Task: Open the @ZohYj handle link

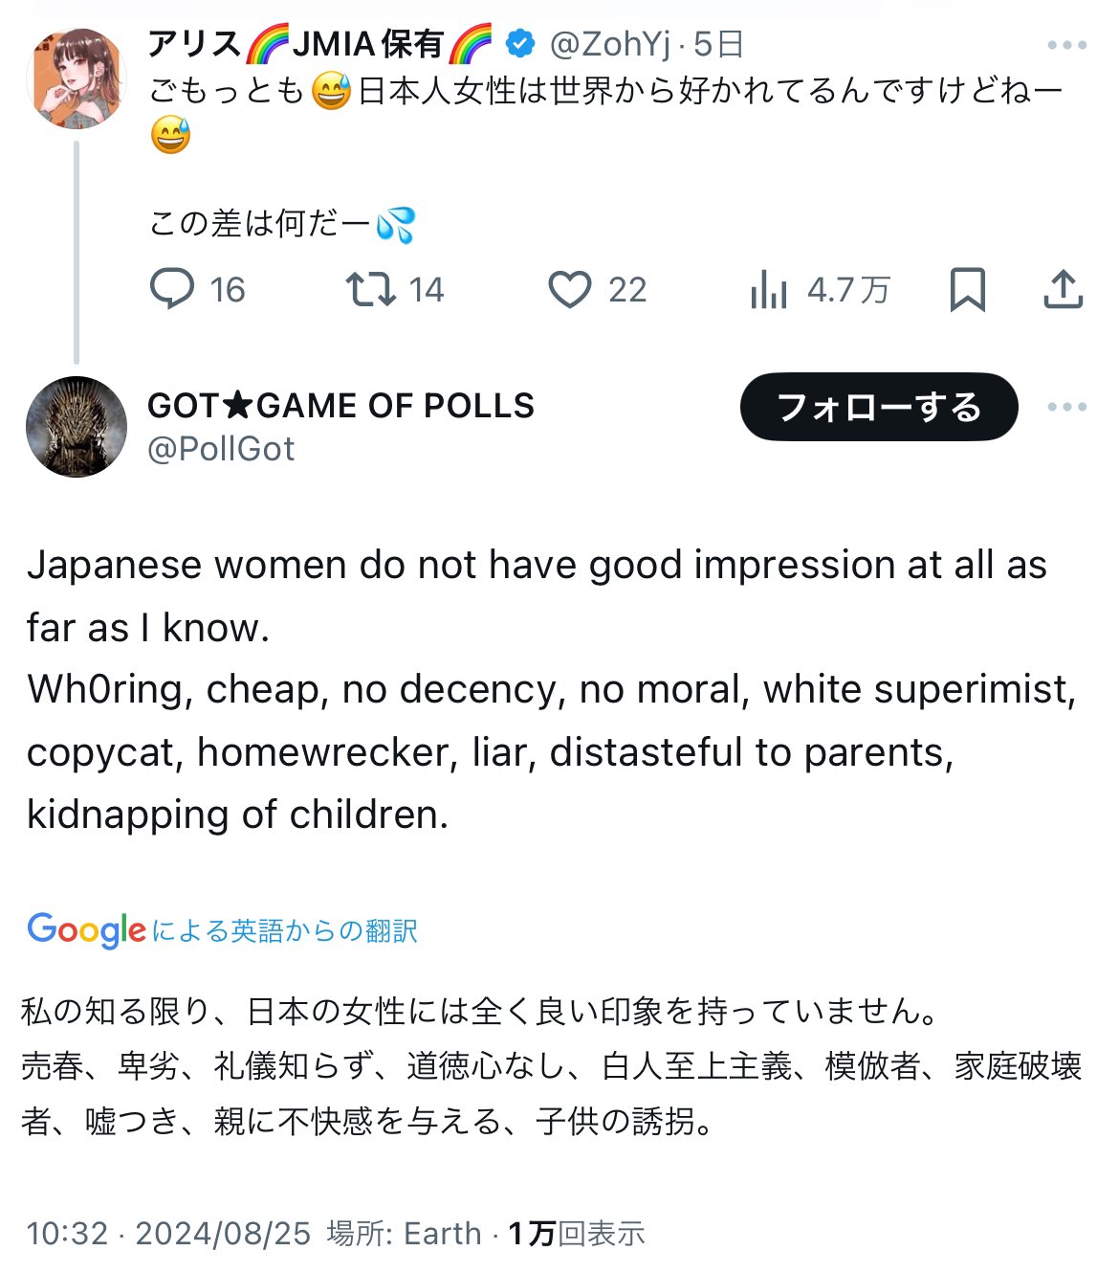Action: click(x=611, y=44)
